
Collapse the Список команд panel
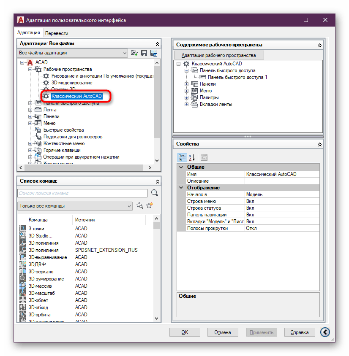pos(157,181)
